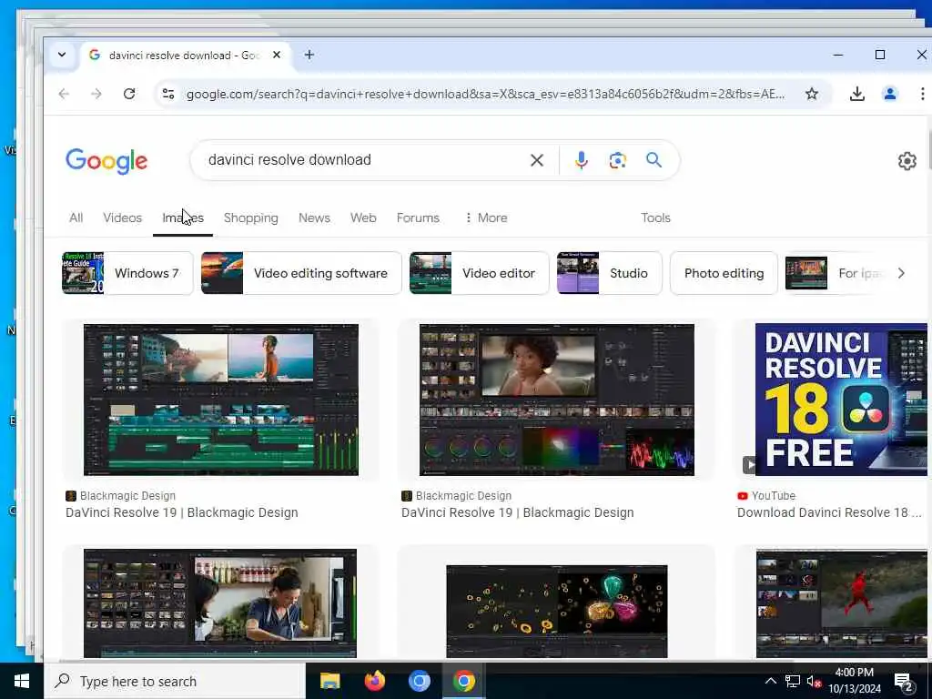Switch to the Shopping results tab

251,218
